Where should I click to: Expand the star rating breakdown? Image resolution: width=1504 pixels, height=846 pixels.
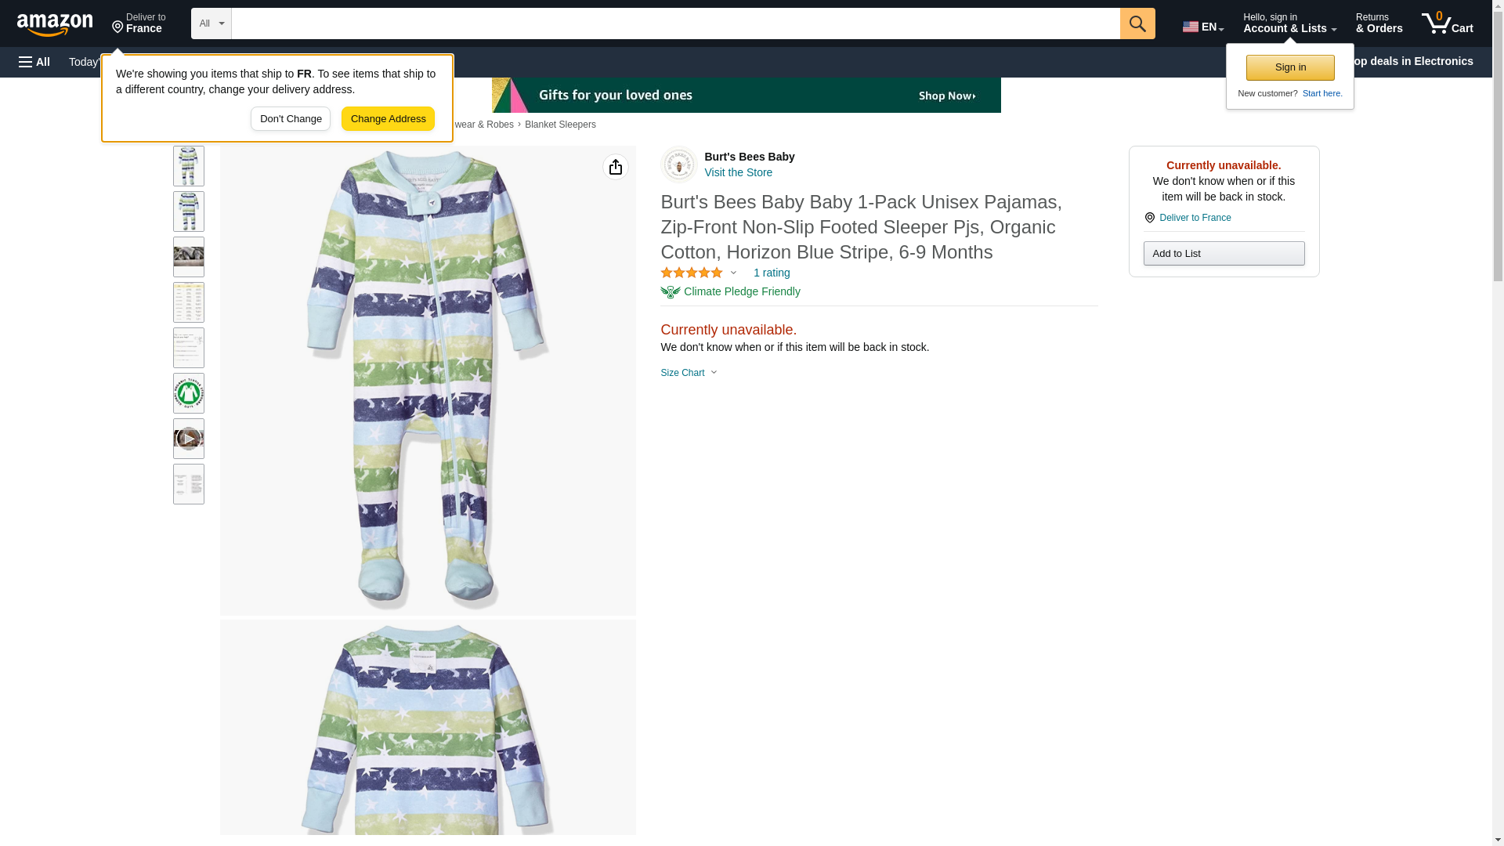click(x=699, y=273)
